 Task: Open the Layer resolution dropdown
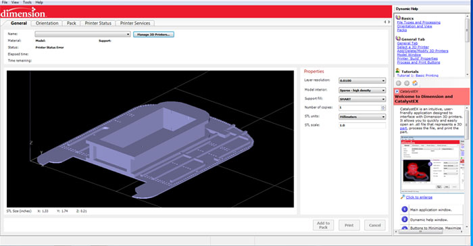[362, 80]
